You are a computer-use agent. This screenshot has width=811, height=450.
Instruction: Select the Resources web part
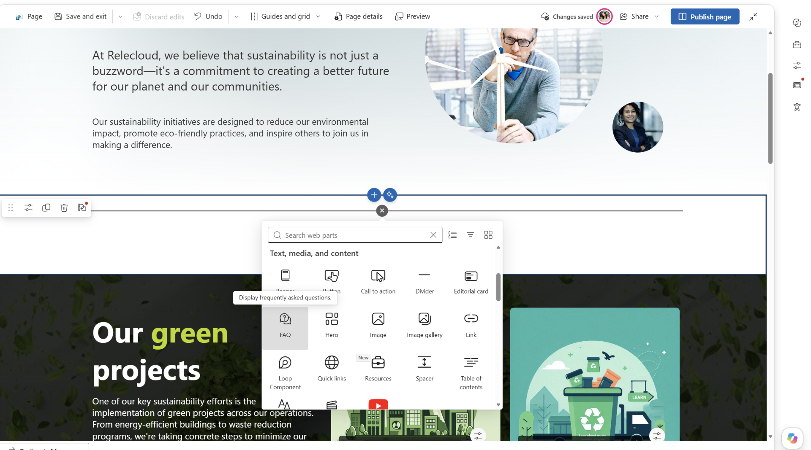click(x=378, y=369)
